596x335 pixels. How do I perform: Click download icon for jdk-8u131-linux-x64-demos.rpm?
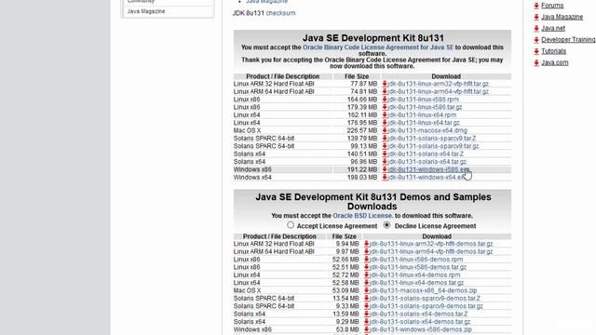[366, 275]
